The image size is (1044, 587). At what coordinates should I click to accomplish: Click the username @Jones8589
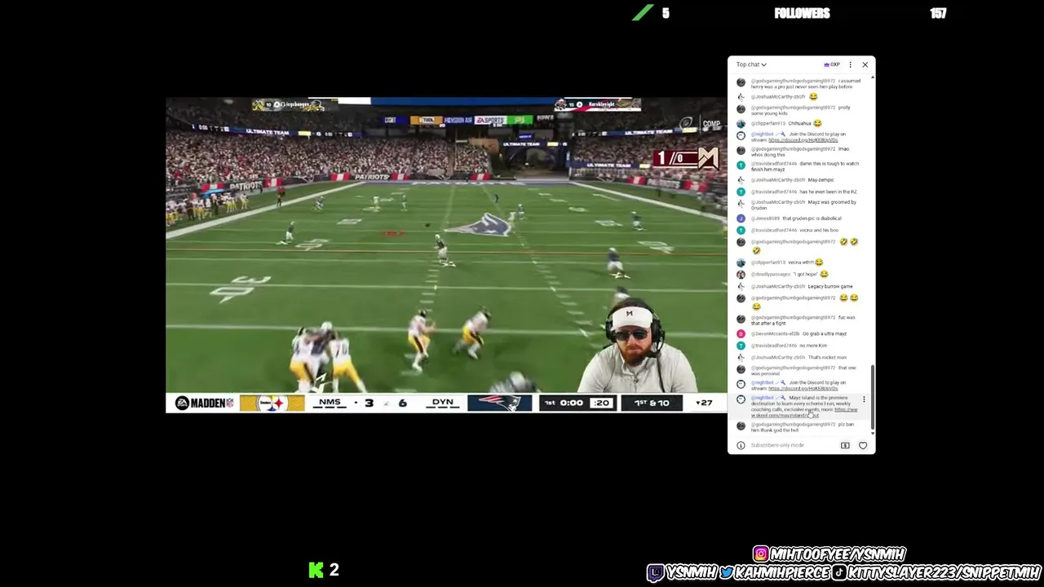tap(765, 218)
